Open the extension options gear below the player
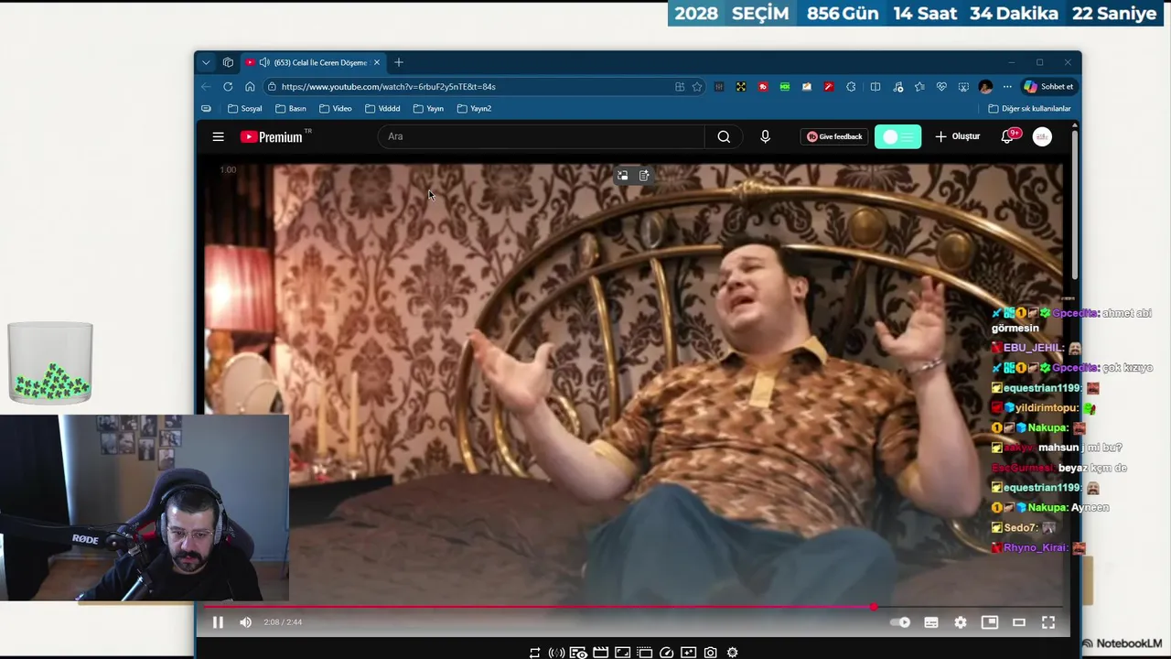Image resolution: width=1171 pixels, height=659 pixels. [x=732, y=653]
